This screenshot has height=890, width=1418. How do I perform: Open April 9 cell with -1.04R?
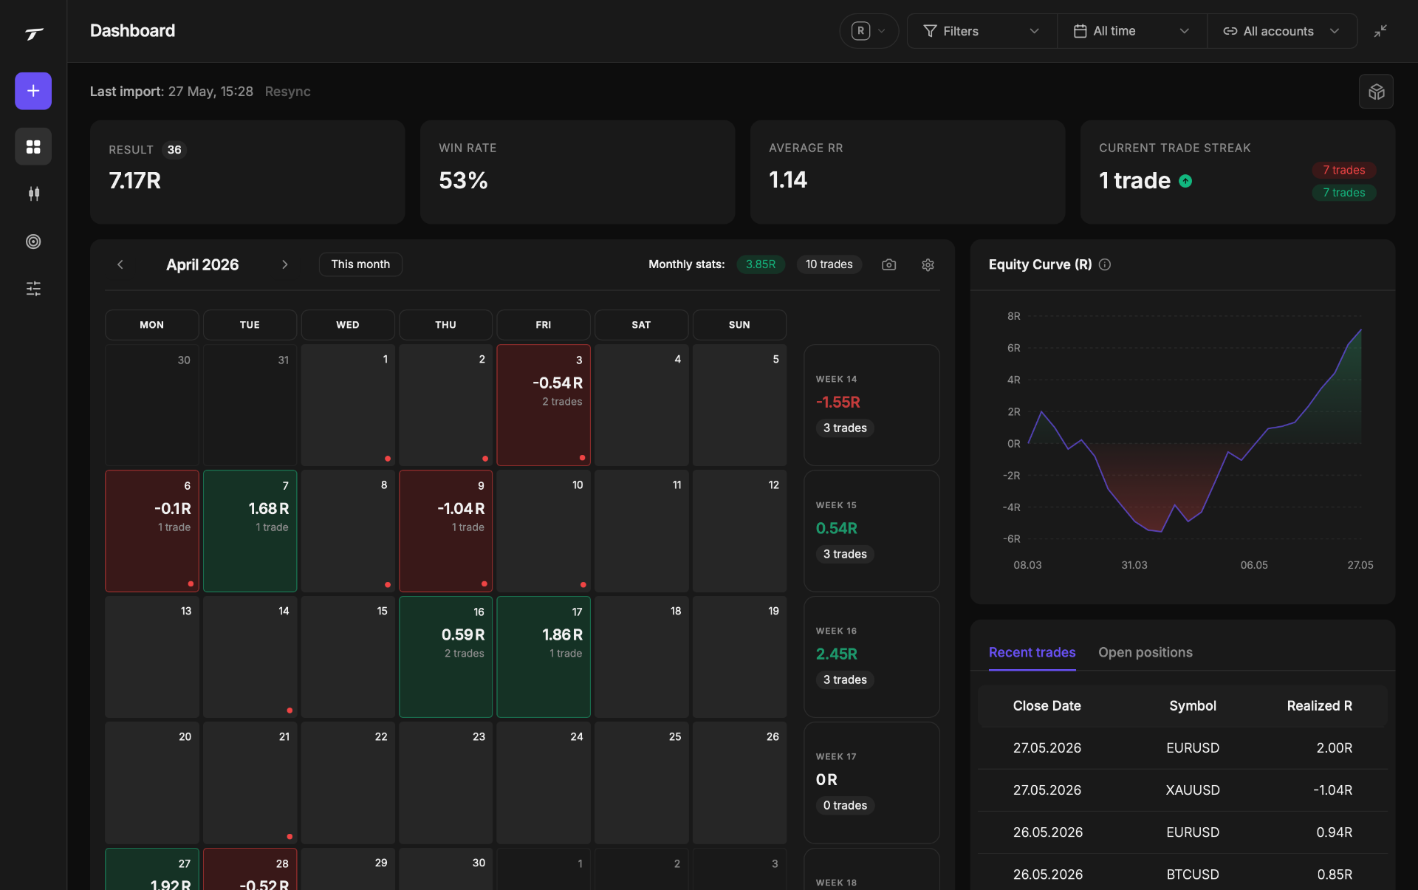tap(445, 531)
